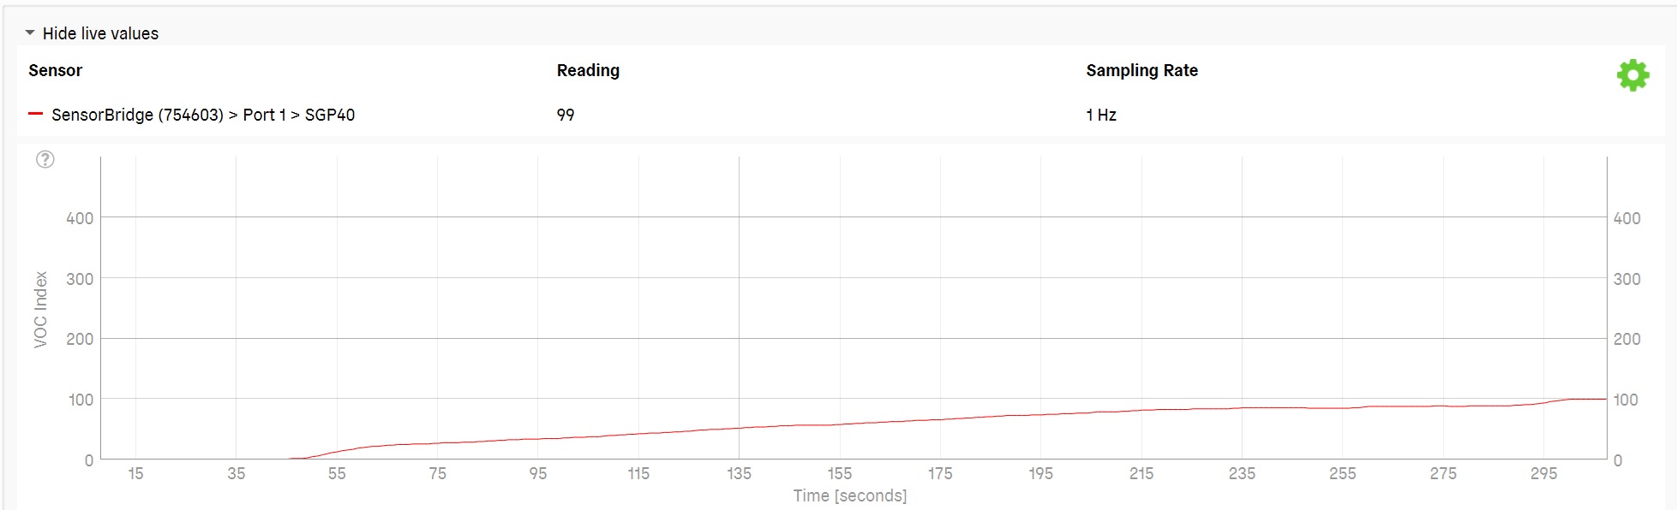Click the 1 Hz sampling rate value

pos(1101,115)
